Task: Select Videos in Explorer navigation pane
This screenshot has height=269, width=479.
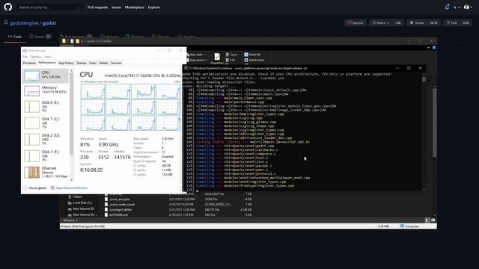Action: [75, 197]
